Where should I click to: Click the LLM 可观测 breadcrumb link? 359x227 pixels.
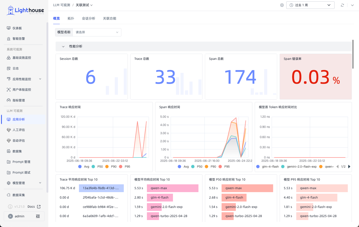pyautogui.click(x=61, y=5)
